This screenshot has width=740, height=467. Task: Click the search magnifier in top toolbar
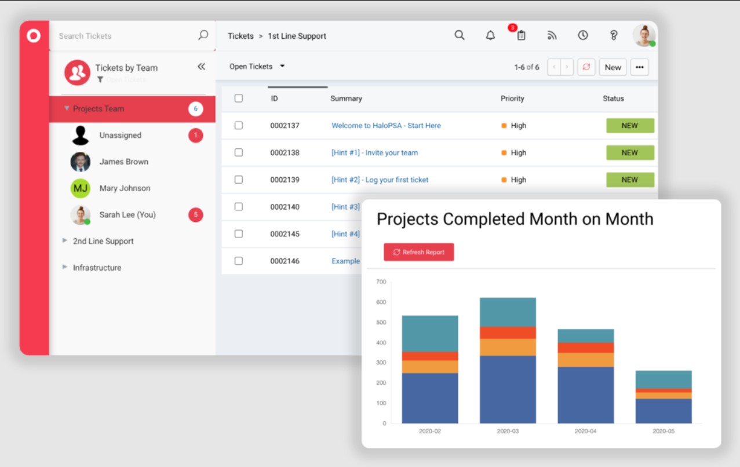coord(459,35)
